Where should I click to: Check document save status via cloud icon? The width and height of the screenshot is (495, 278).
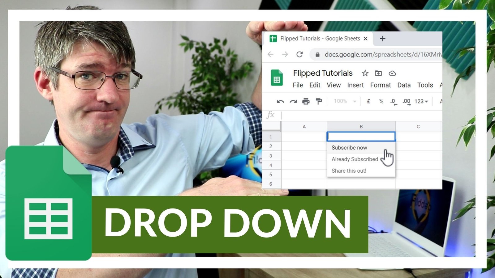(x=392, y=73)
